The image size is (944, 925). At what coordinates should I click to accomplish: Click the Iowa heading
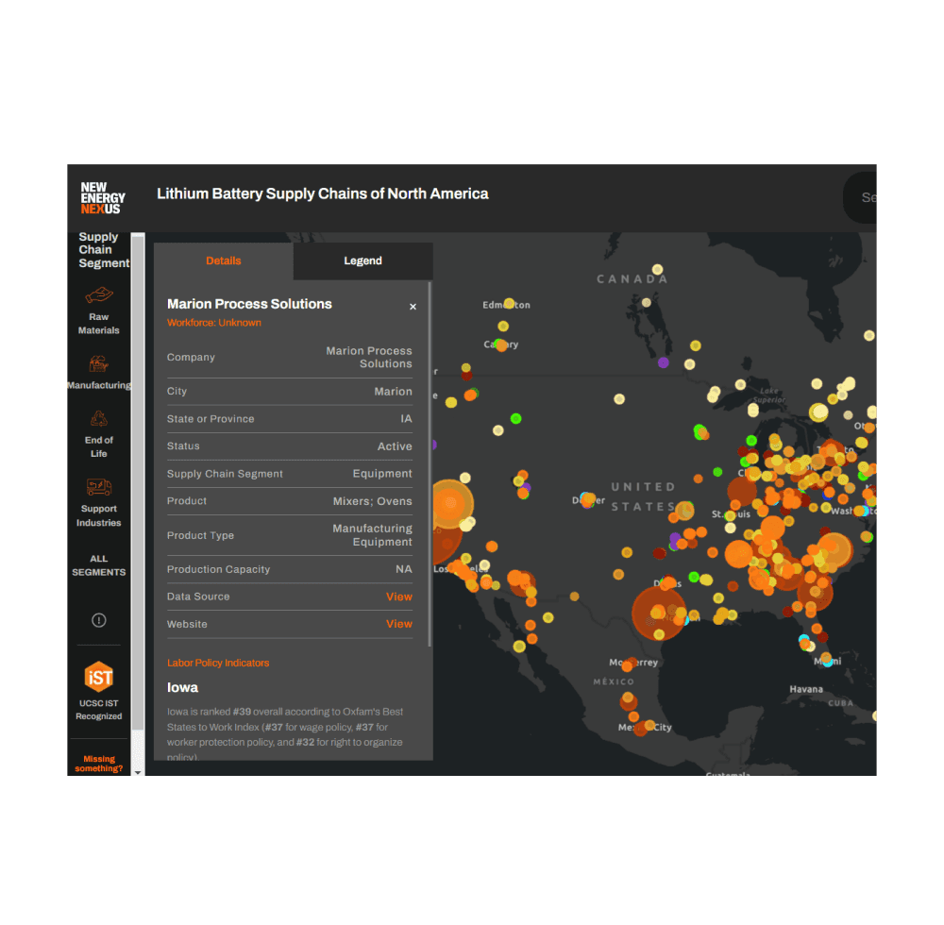182,687
